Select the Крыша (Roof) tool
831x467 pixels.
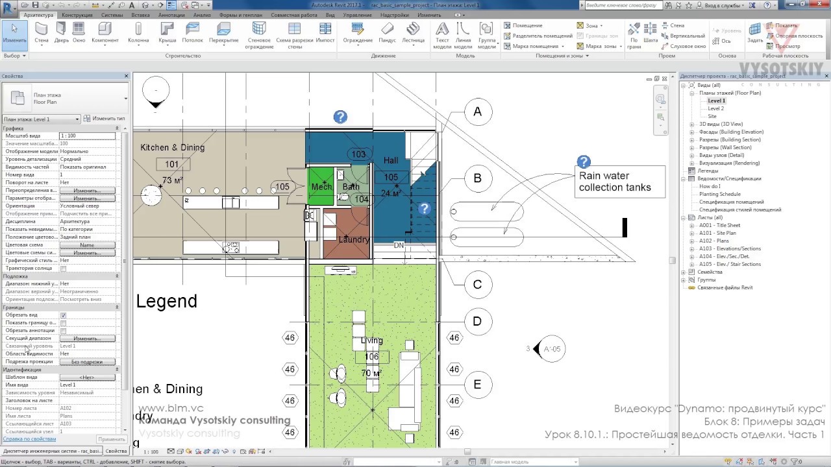(167, 33)
